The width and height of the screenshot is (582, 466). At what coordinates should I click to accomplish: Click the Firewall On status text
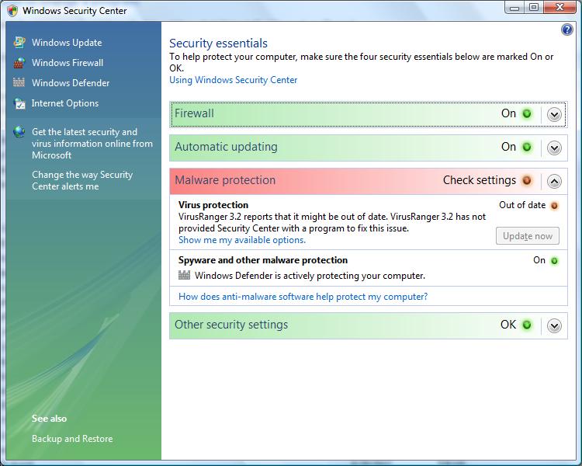[x=508, y=113]
